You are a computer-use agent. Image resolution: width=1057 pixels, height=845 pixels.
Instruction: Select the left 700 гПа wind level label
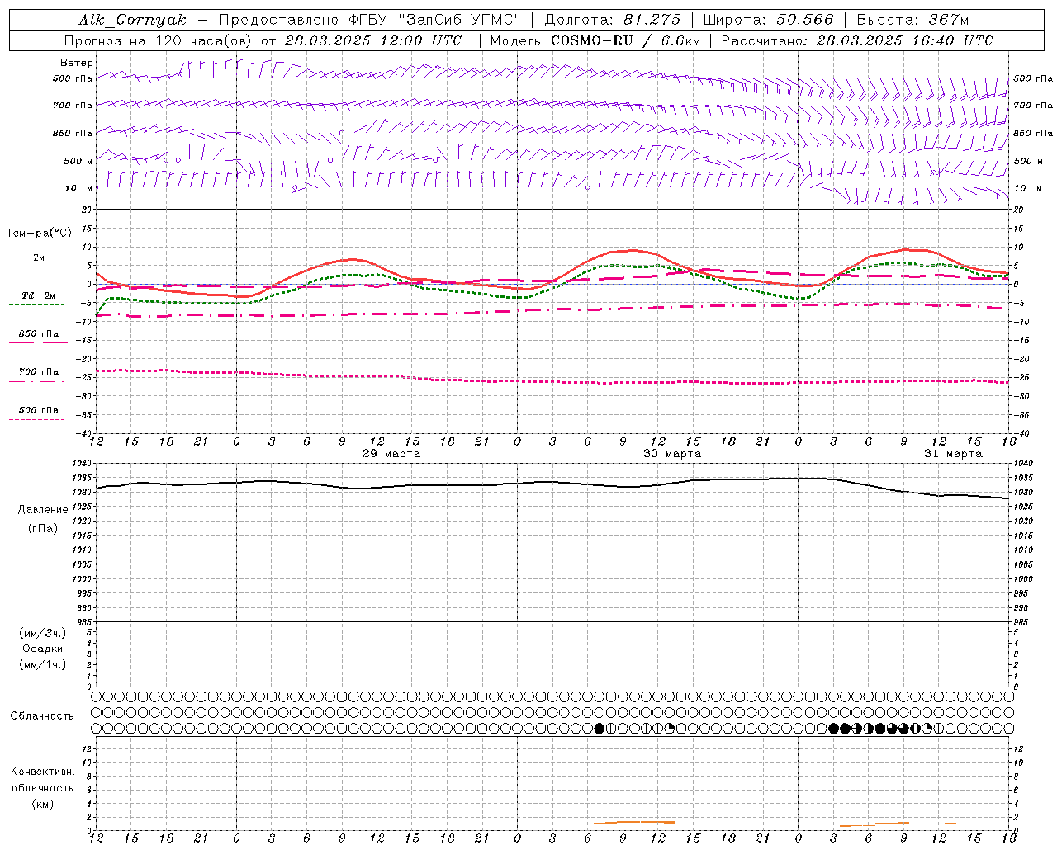tap(73, 106)
